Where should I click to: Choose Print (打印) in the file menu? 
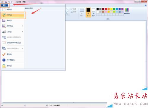click(13, 32)
